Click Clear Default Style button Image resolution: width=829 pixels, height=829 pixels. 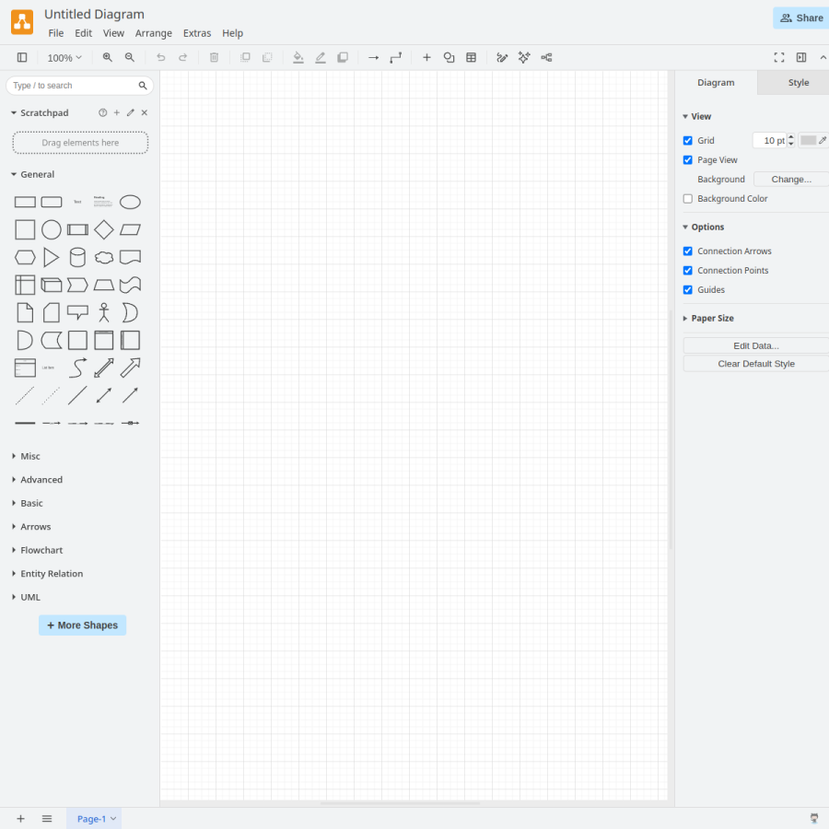[x=756, y=364]
